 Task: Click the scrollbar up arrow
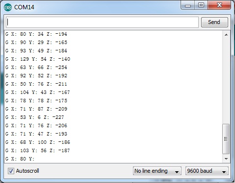[226, 35]
